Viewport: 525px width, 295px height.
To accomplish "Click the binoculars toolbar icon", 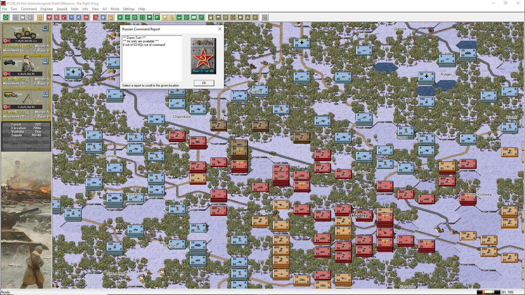I will click(218, 17).
